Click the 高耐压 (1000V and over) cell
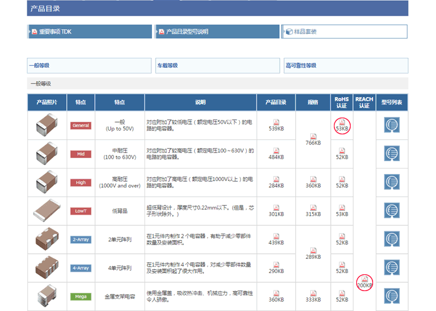Image resolution: width=436 pixels, height=311 pixels. (120, 183)
